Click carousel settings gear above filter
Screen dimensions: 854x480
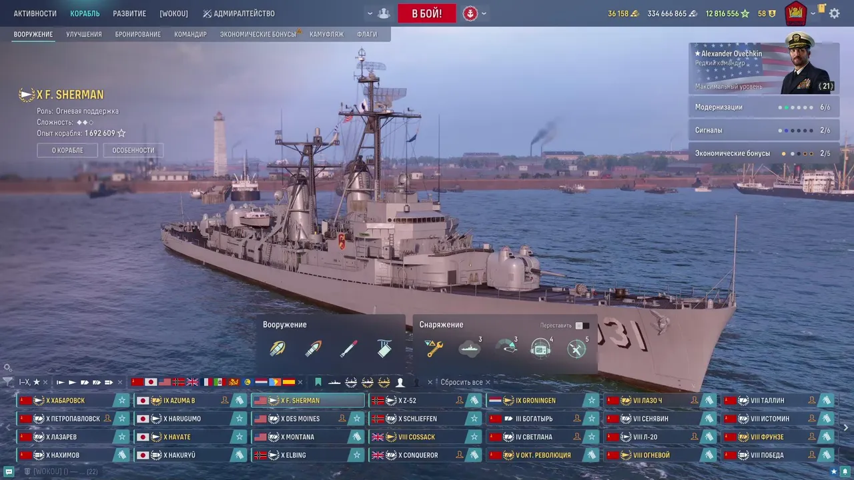[7, 367]
